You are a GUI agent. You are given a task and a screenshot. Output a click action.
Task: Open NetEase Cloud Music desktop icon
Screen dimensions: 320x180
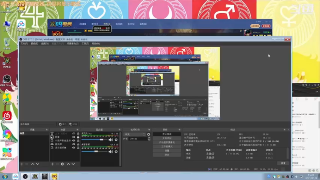[7, 117]
